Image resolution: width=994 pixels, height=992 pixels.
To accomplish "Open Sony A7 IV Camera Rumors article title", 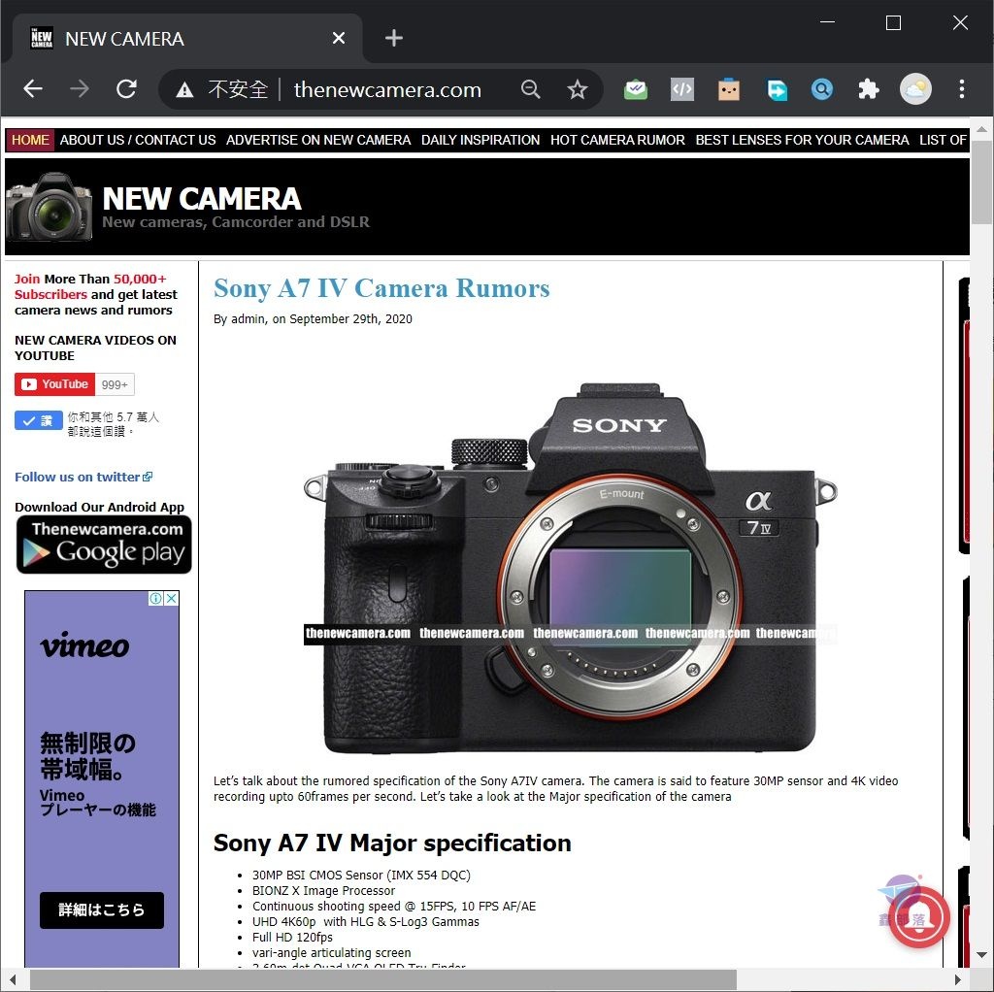I will click(381, 288).
